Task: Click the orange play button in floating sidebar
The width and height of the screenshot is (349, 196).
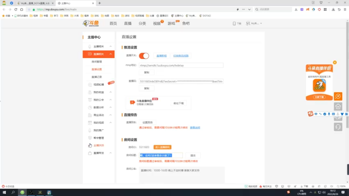Action: tap(338, 96)
